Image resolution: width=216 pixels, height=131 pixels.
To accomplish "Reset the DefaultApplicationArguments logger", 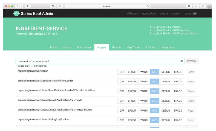I will point(191,101).
